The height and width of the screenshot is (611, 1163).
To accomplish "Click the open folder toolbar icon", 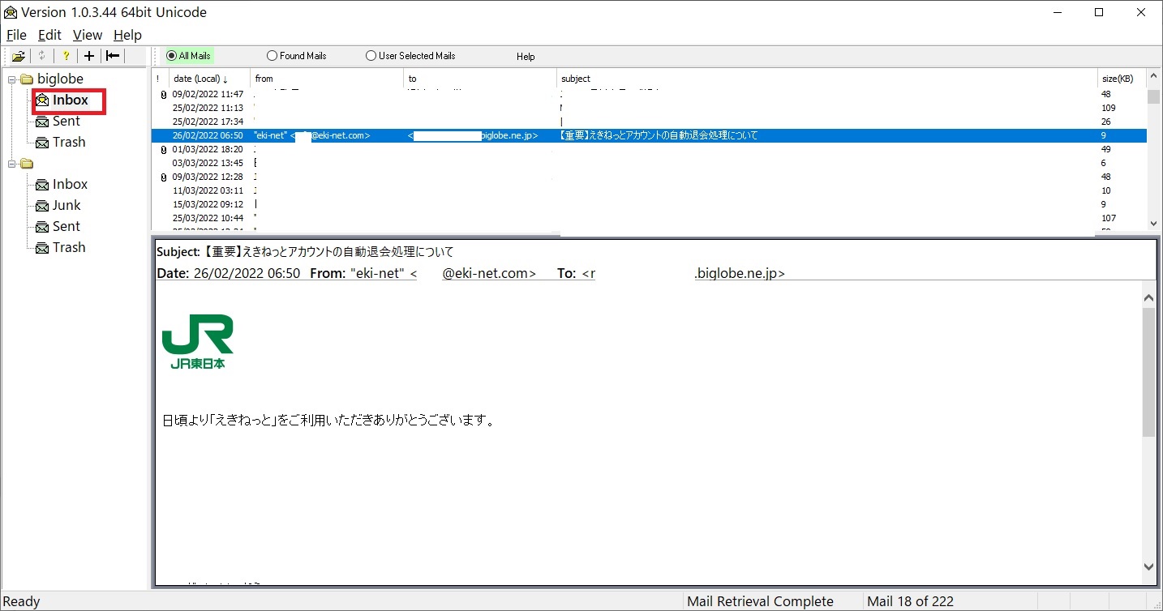I will [18, 56].
